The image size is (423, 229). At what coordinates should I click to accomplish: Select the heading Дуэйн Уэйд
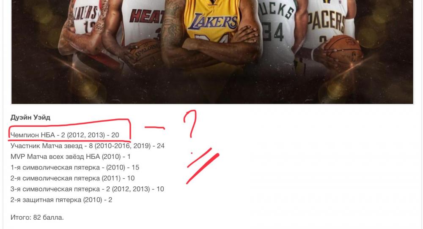(x=30, y=117)
